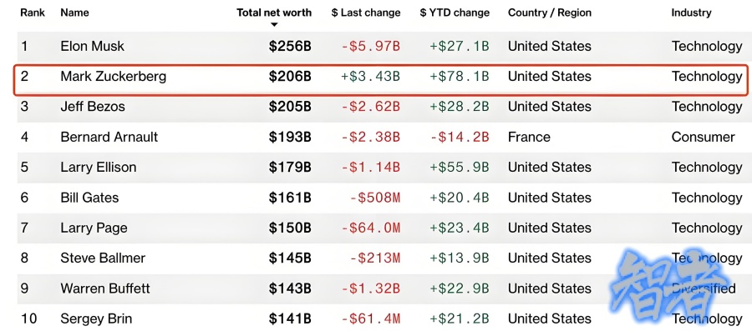This screenshot has width=752, height=331.
Task: Sort by $ YTD change column
Action: [455, 13]
